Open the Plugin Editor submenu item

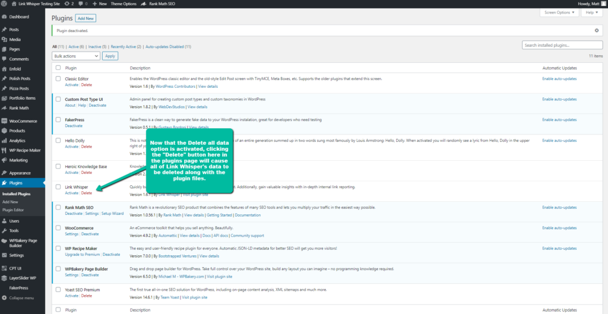[x=13, y=210]
